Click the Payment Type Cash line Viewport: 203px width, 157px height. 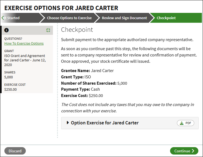click(x=80, y=89)
